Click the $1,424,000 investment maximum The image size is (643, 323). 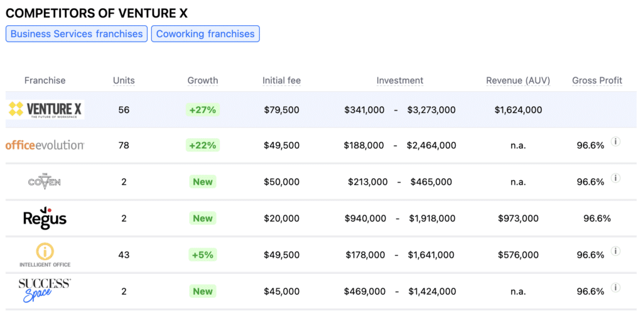(432, 292)
